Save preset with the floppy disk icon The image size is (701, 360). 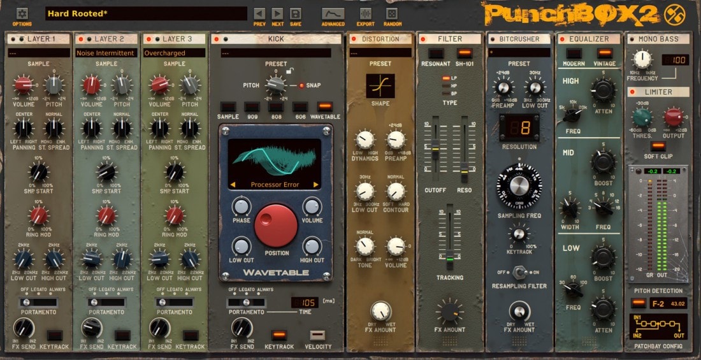pyautogui.click(x=296, y=13)
